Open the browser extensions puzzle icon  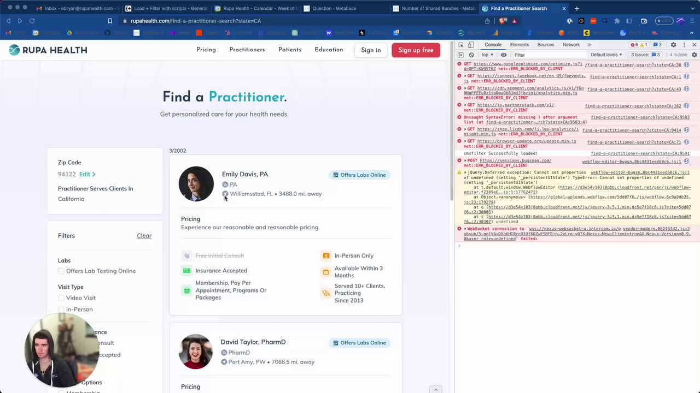[617, 21]
